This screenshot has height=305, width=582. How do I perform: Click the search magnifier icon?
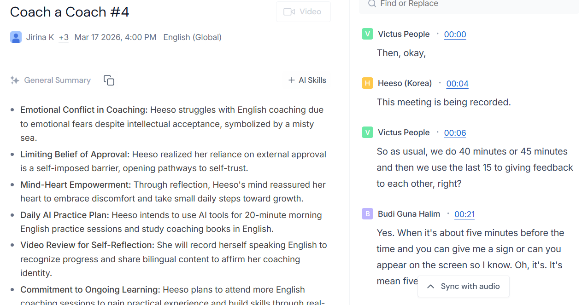372,4
